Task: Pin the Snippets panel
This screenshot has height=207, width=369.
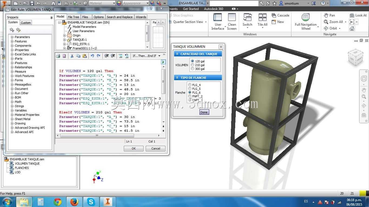Action: [51, 18]
